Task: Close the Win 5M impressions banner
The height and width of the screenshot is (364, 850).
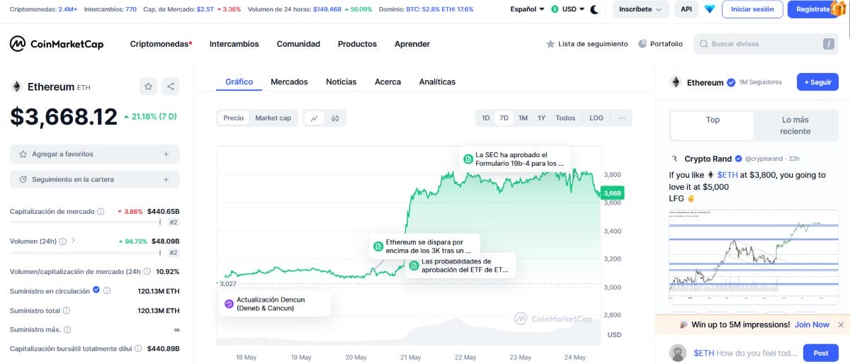Action: 841,325
